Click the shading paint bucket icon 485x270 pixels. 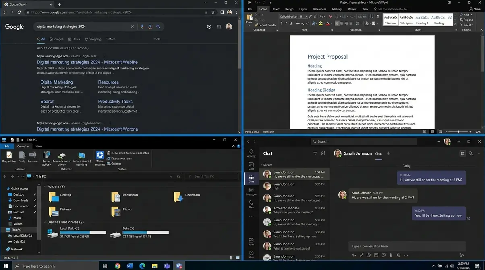(x=367, y=23)
